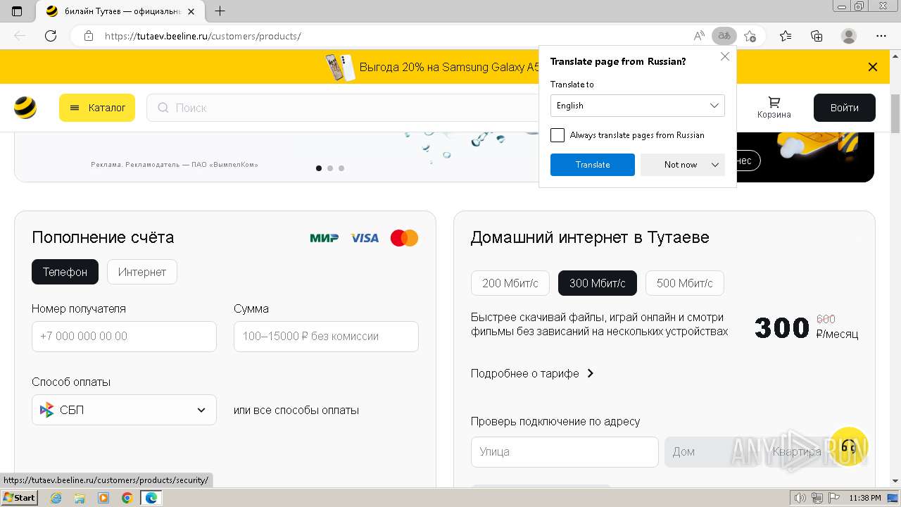Dismiss the yellow Samsung Galaxy promo banner

[873, 67]
